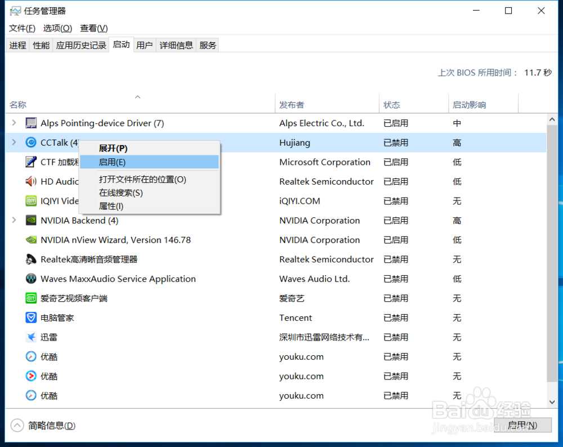Switch to the 进程 tab
This screenshot has width=563, height=447.
tap(18, 45)
